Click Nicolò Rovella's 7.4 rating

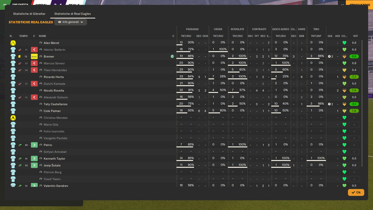tap(354, 90)
